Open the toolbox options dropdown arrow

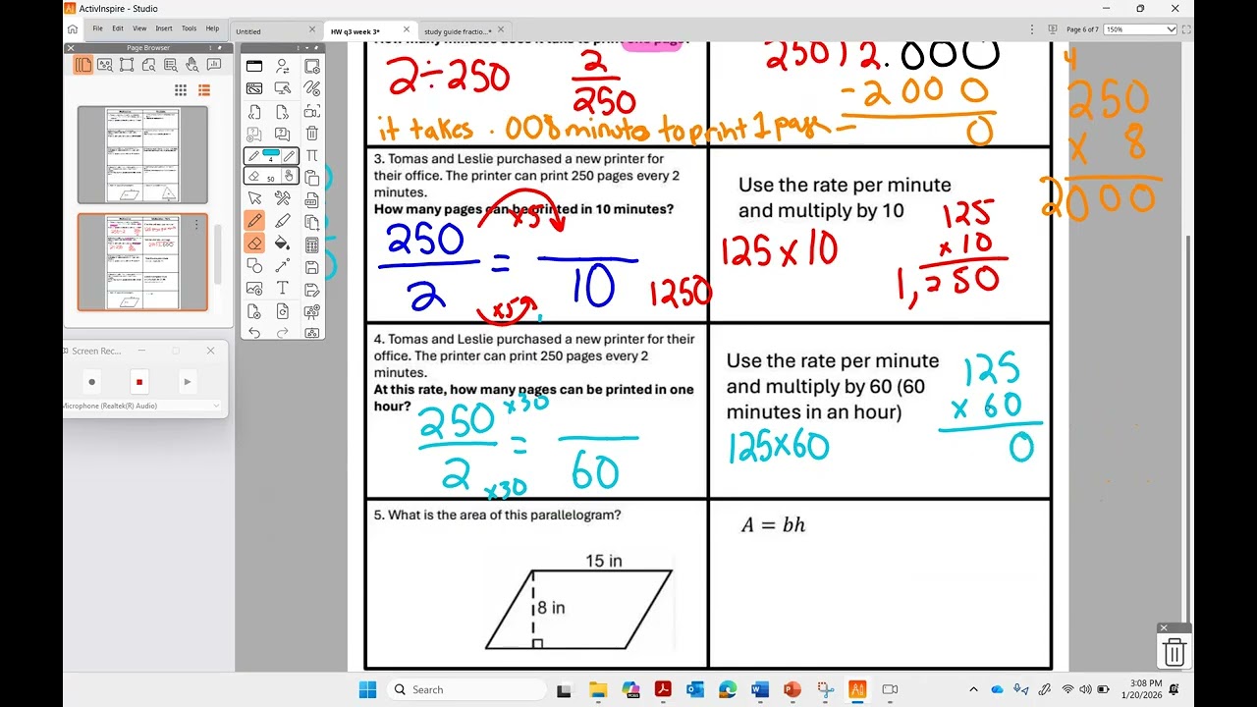[x=306, y=48]
